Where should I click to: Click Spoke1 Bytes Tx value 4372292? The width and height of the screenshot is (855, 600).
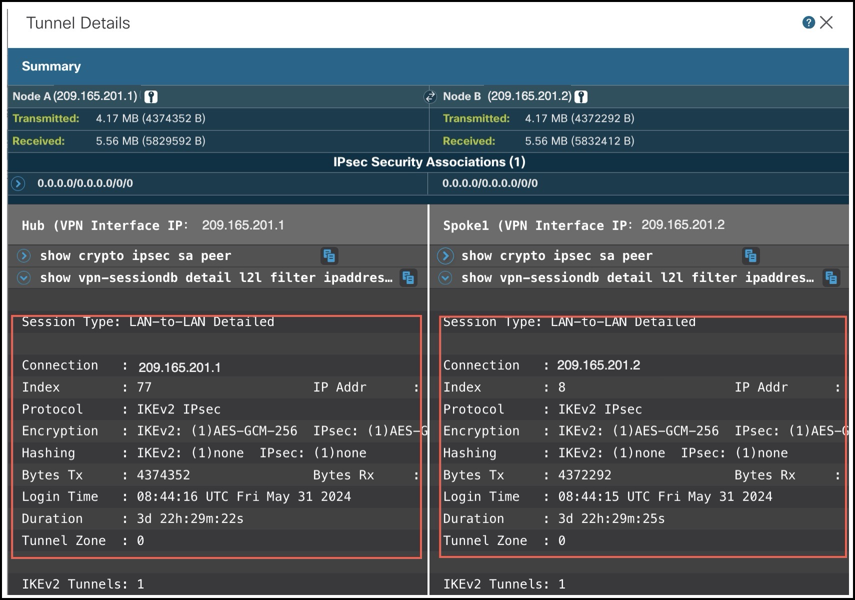[x=584, y=475]
